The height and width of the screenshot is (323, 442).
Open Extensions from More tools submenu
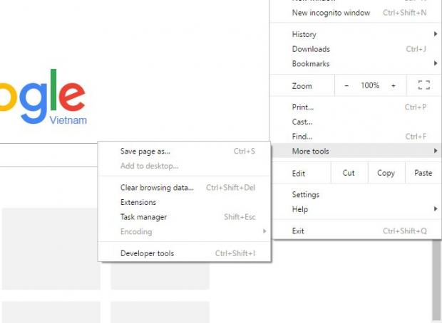pos(138,202)
